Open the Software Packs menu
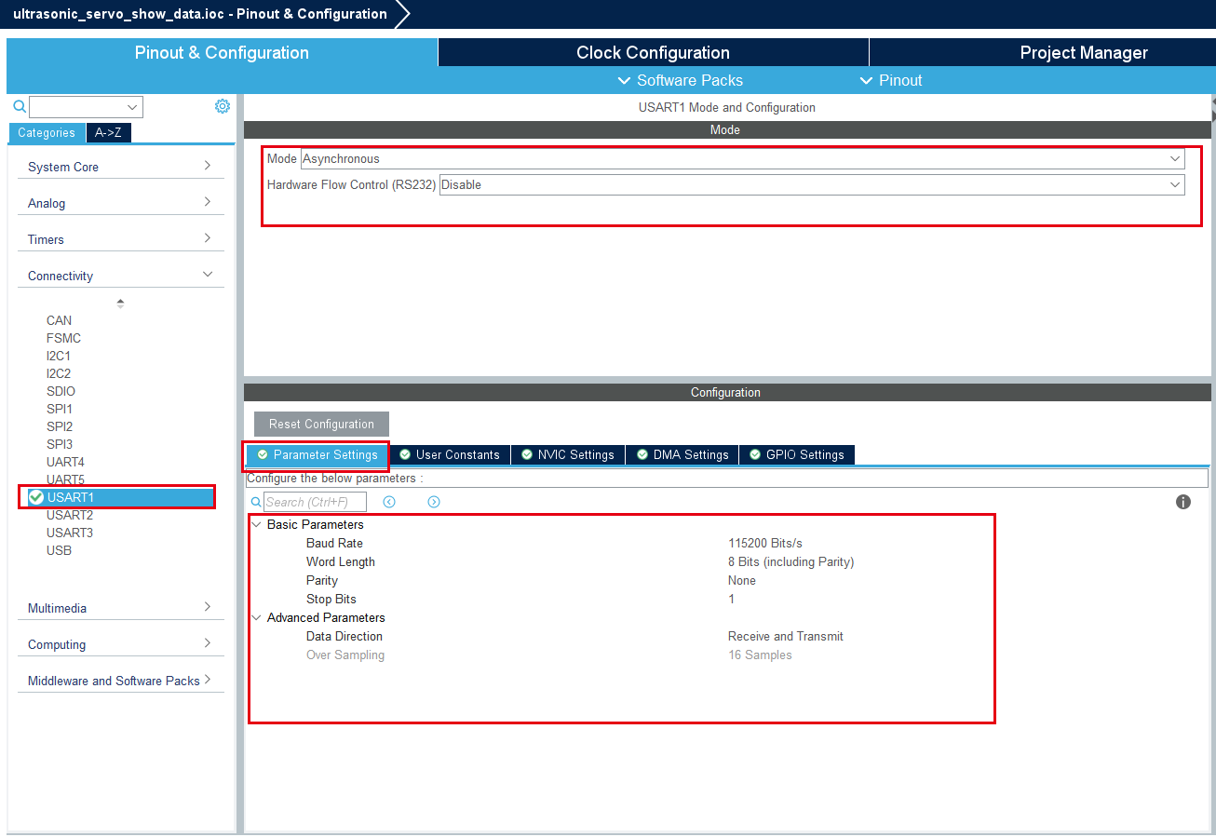This screenshot has width=1216, height=837. pyautogui.click(x=681, y=80)
